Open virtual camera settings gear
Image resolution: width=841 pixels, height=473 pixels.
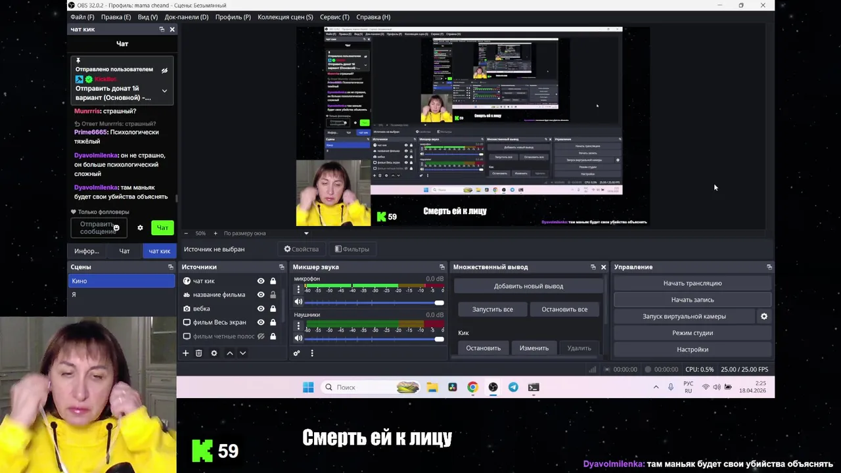tap(763, 317)
